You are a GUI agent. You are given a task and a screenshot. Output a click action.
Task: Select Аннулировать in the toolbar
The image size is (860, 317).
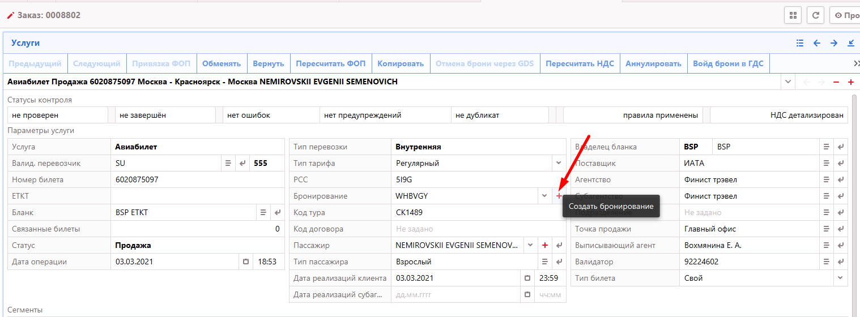pyautogui.click(x=653, y=63)
